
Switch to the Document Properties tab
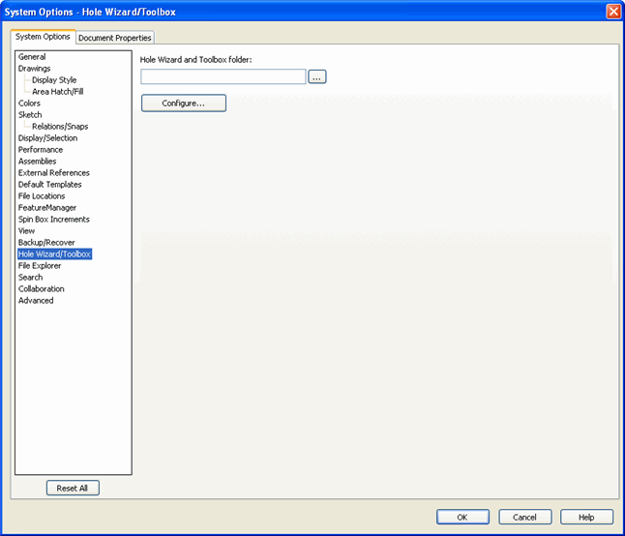click(x=115, y=38)
